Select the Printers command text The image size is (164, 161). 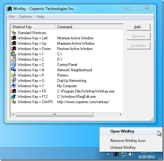pyautogui.click(x=63, y=75)
